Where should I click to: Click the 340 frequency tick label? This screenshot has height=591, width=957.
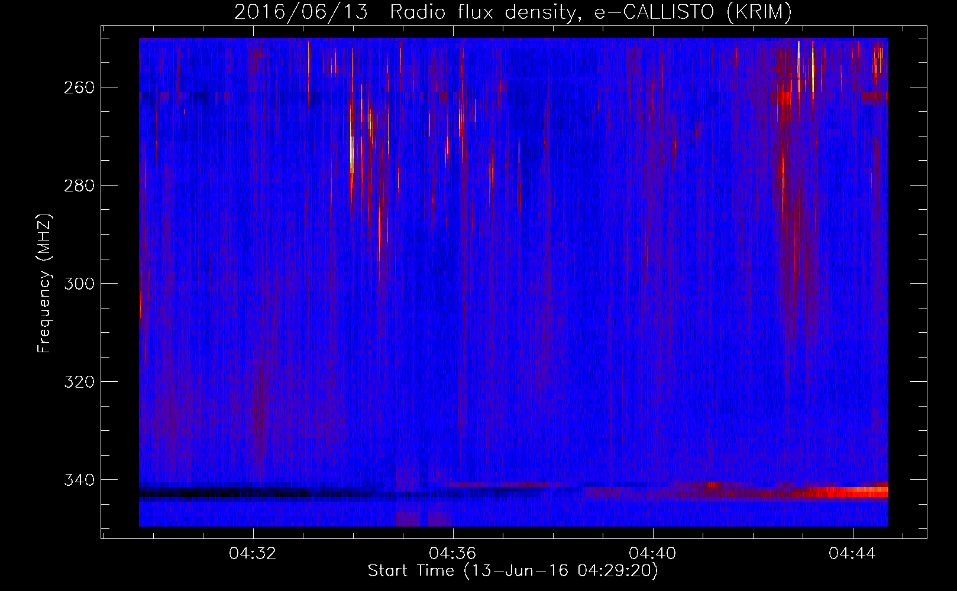click(x=78, y=480)
